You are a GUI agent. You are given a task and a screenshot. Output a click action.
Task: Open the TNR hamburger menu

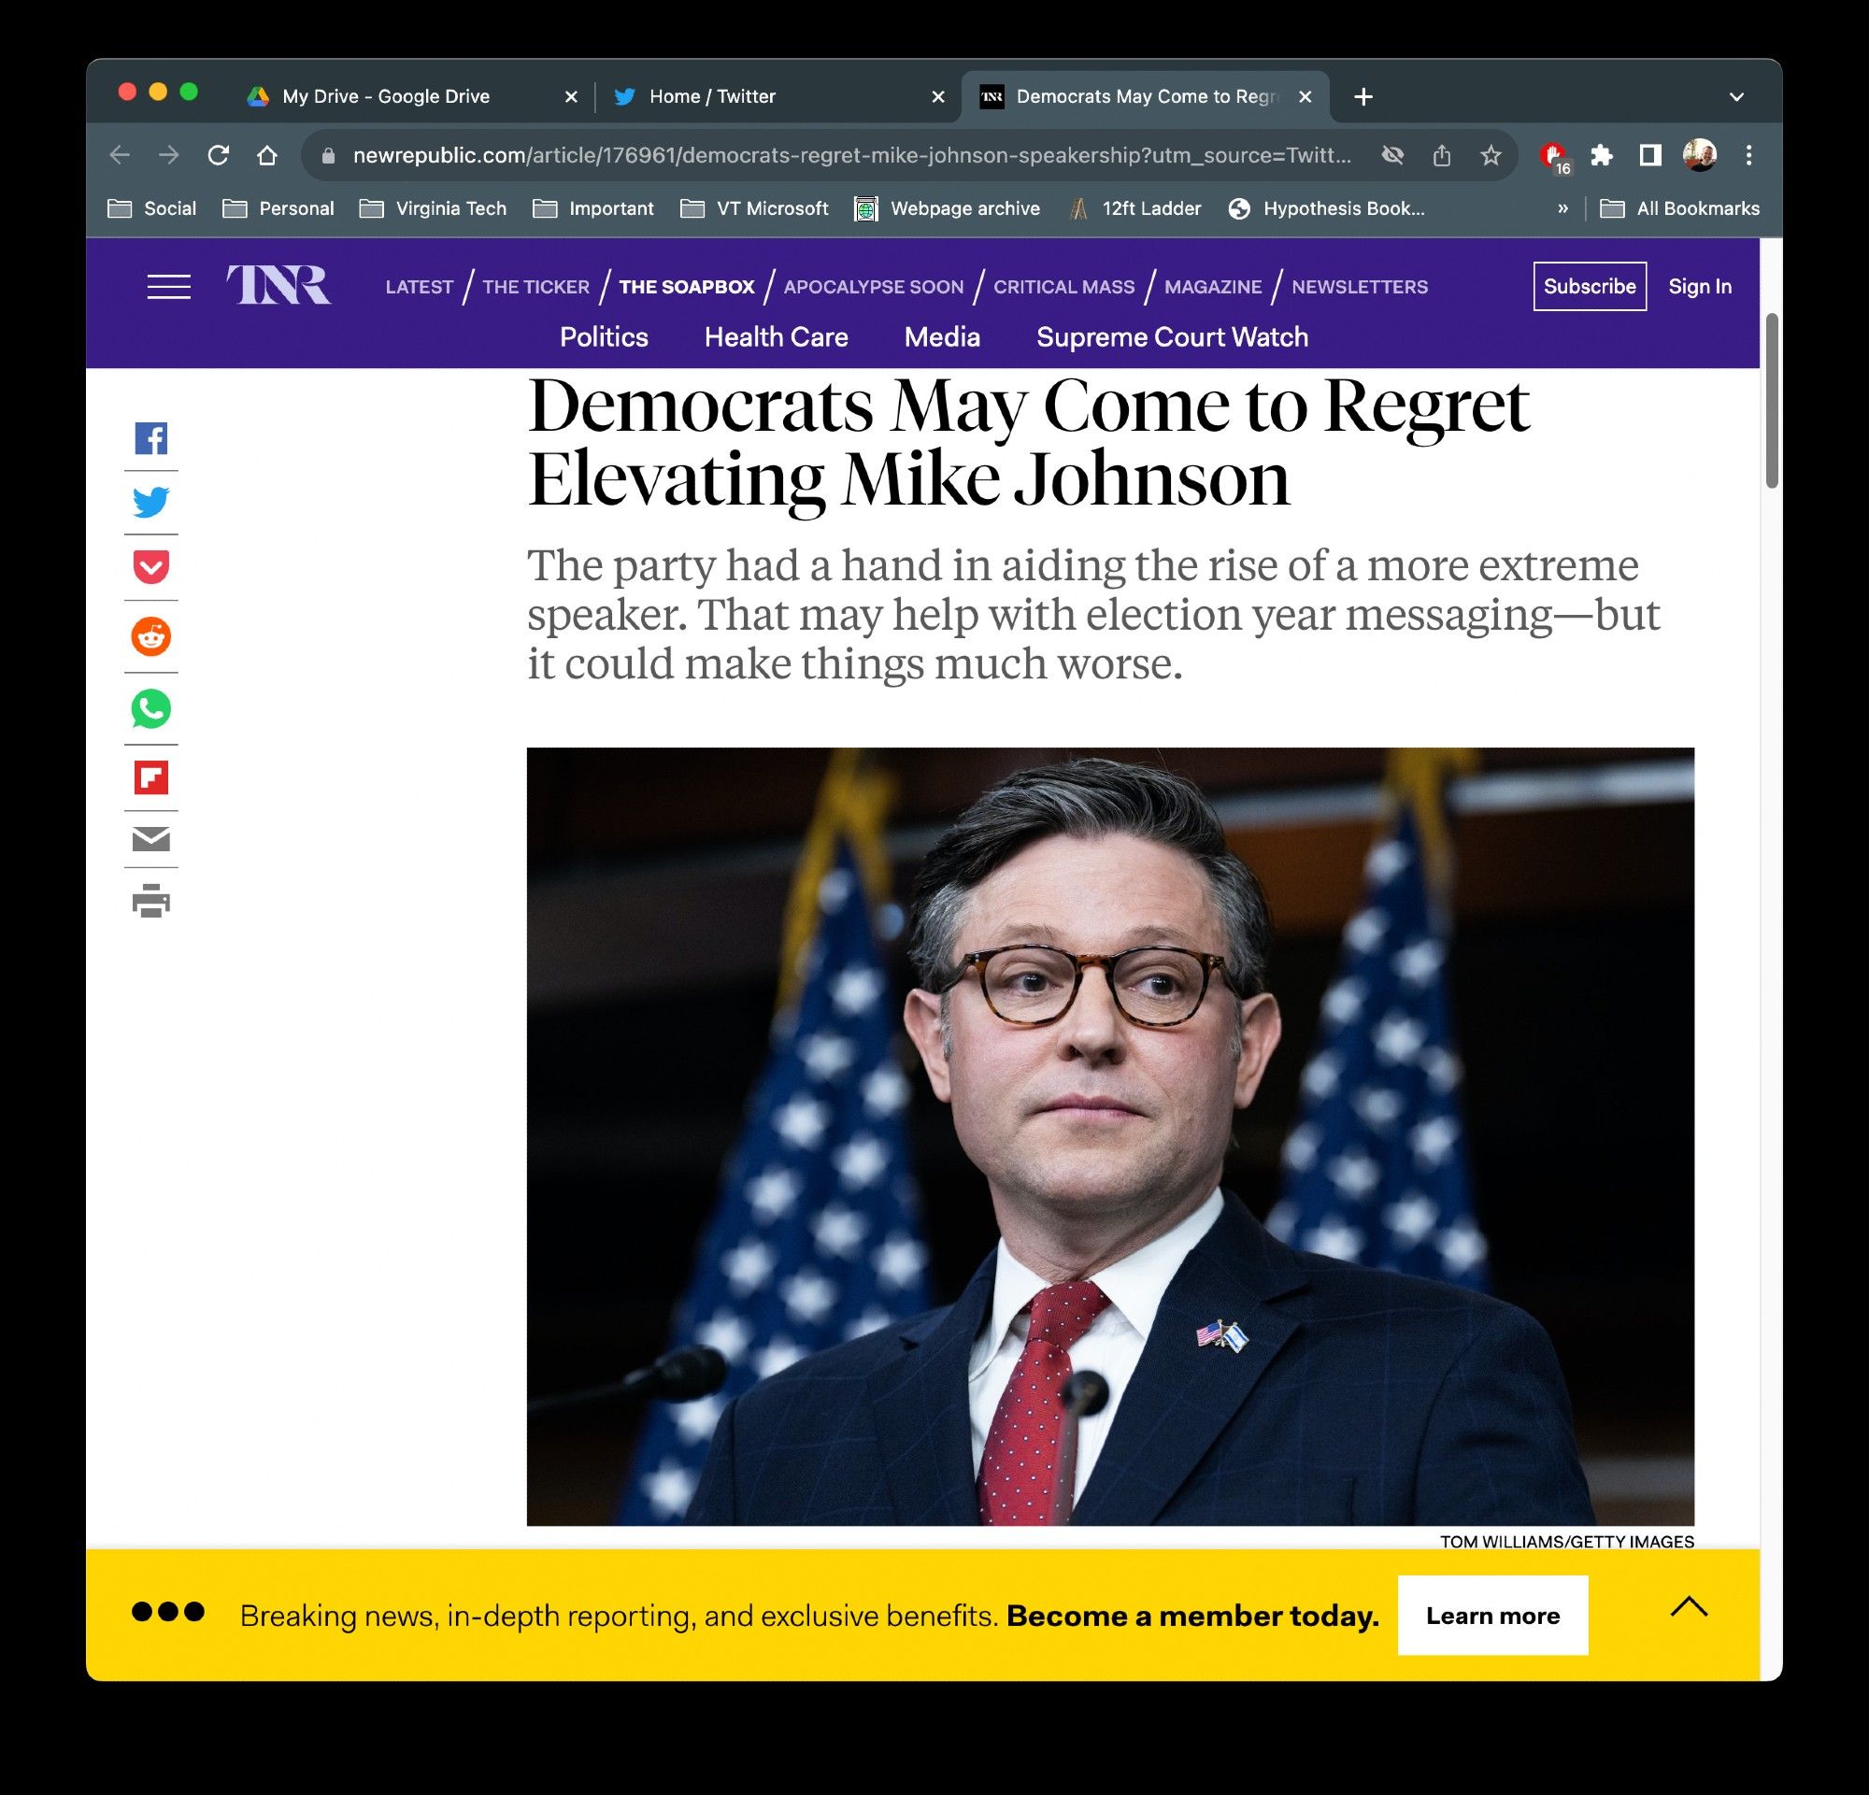point(168,285)
